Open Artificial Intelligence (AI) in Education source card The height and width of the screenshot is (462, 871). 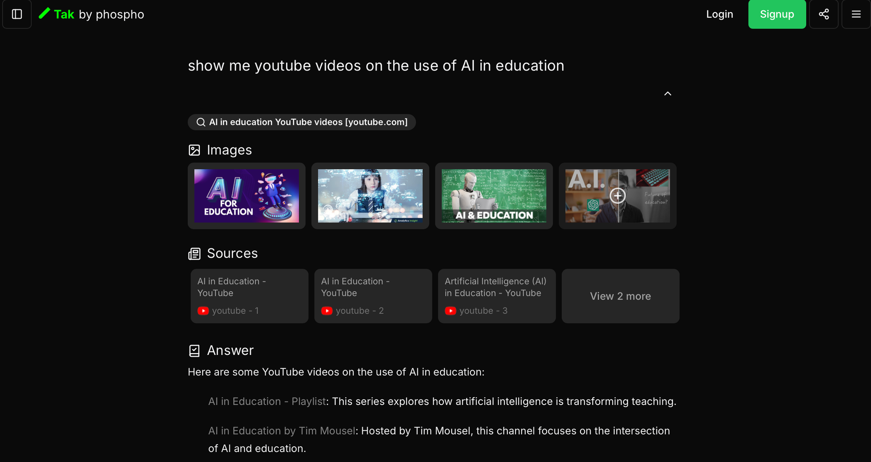pos(497,296)
